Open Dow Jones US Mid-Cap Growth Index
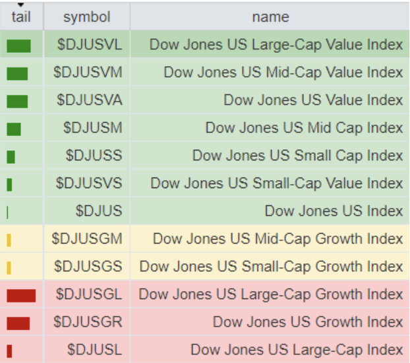 (x=278, y=239)
